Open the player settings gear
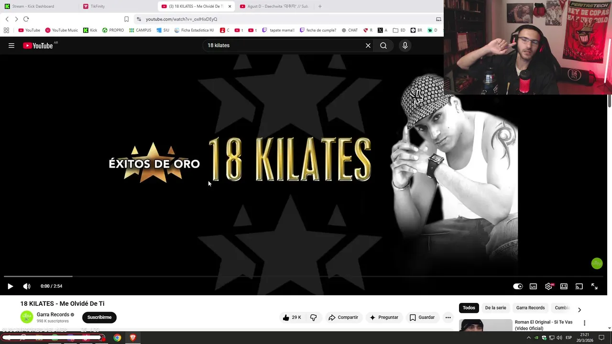612x344 pixels. tap(548, 286)
